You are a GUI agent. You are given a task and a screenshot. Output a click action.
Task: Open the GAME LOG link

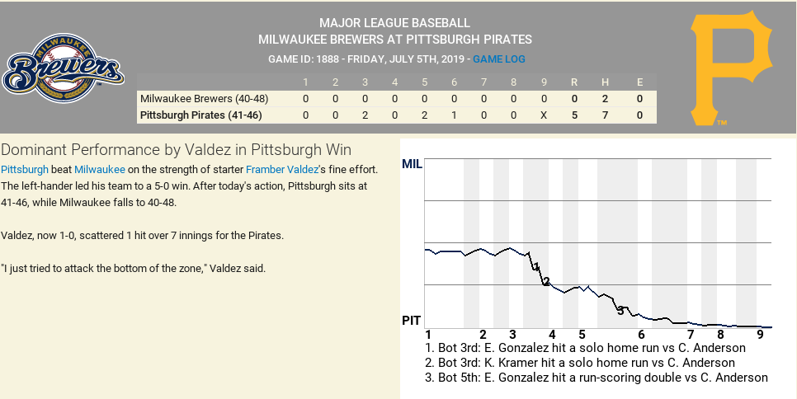[498, 59]
